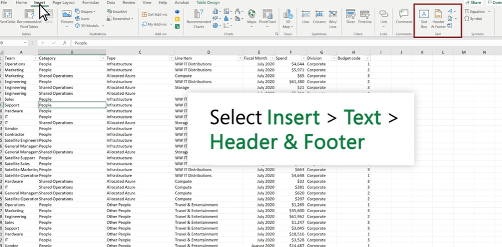Click the People Graph add-in icon
Image resolution: width=502 pixels, height=247 pixels.
tap(177, 26)
